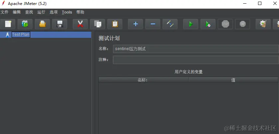Click the Shutdown test icon
The image size is (279, 134).
[242, 24]
